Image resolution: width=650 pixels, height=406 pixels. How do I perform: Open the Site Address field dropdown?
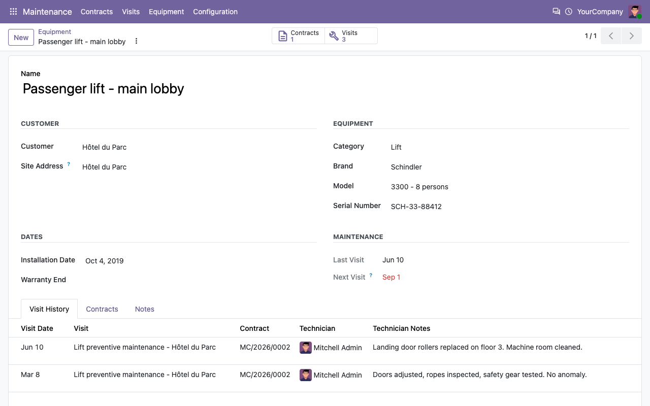[199, 167]
